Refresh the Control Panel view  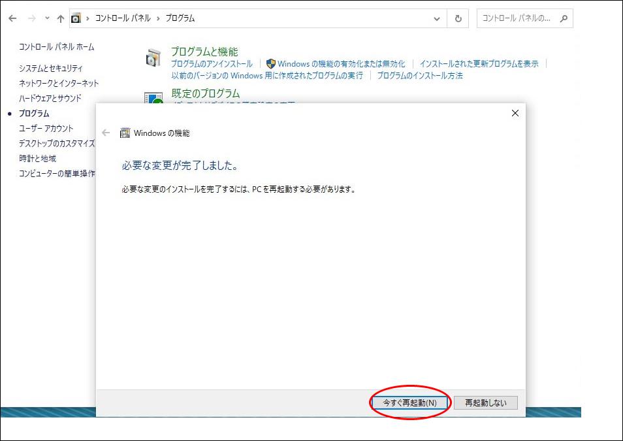click(x=458, y=19)
